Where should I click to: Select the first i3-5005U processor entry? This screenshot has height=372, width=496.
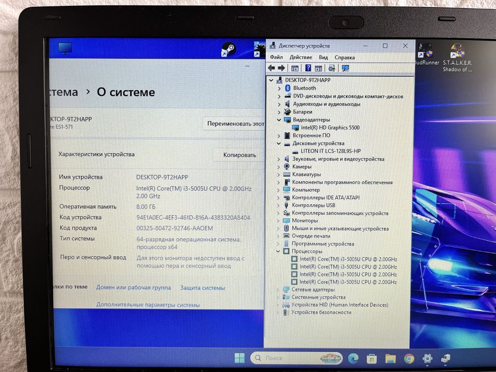tap(348, 259)
